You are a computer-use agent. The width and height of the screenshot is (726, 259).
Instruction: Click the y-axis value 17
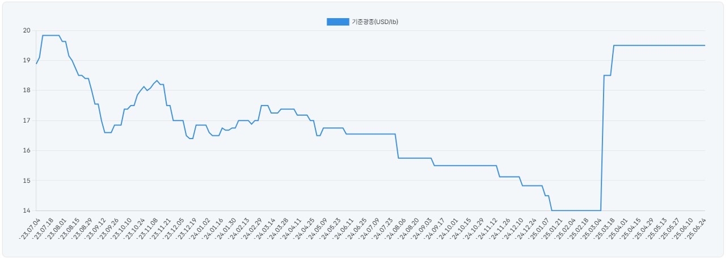(26, 120)
